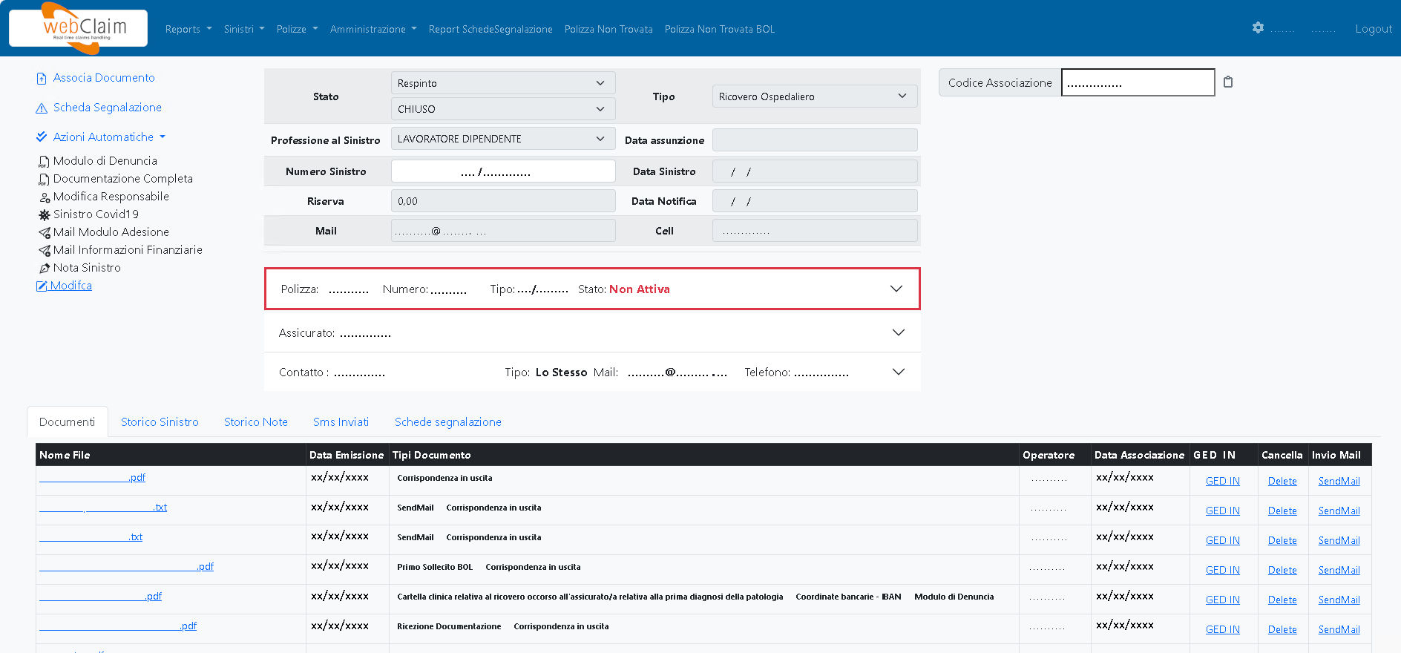1401x653 pixels.
Task: Expand the Assicurato section chevron
Action: pos(898,332)
